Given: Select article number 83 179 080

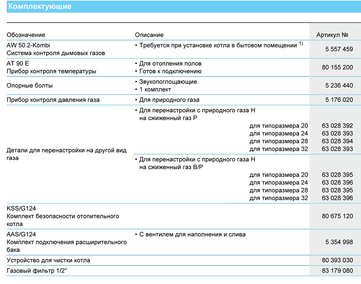Looking at the screenshot, I should point(337,270).
